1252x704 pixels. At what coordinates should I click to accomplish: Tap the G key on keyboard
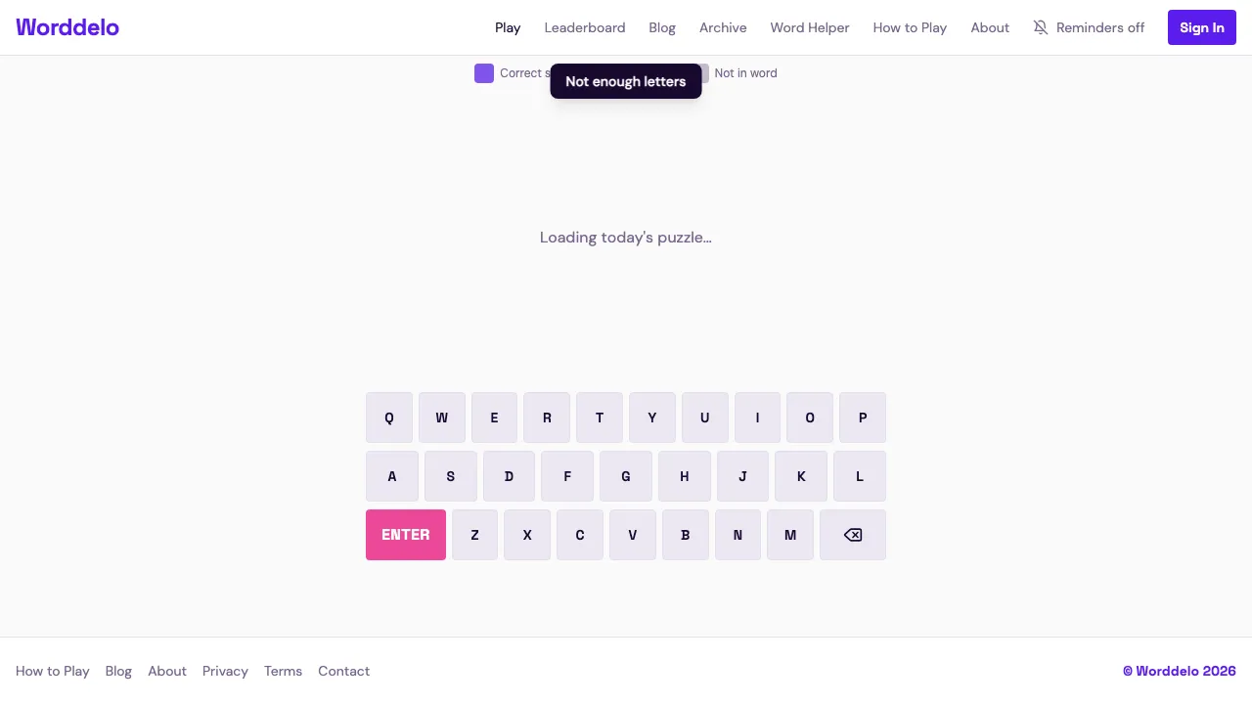pyautogui.click(x=626, y=476)
